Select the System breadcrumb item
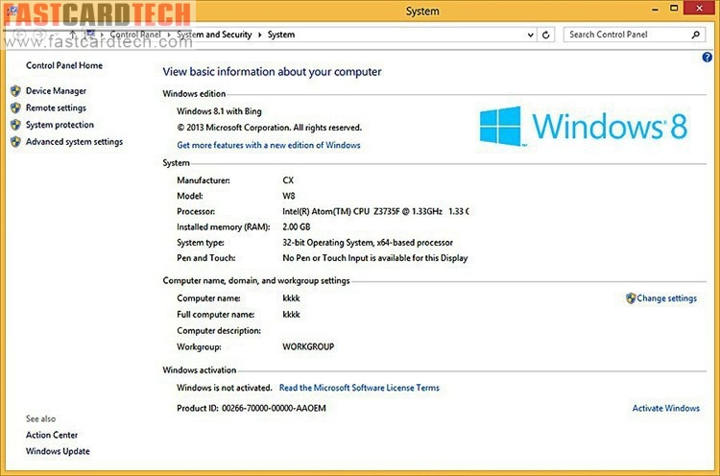This screenshot has height=476, width=720. coord(281,35)
